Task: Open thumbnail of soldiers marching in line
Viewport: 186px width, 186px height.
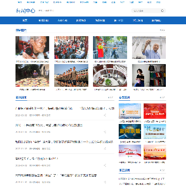Action: pyautogui.click(x=71, y=75)
